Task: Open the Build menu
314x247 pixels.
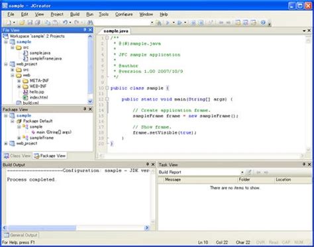Action: [75, 15]
